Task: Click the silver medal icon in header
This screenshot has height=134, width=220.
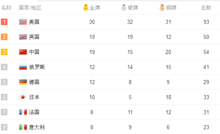Action: tap(124, 8)
